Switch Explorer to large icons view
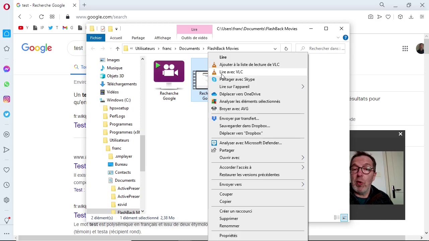Viewport: 429px width, 241px height. tap(344, 218)
